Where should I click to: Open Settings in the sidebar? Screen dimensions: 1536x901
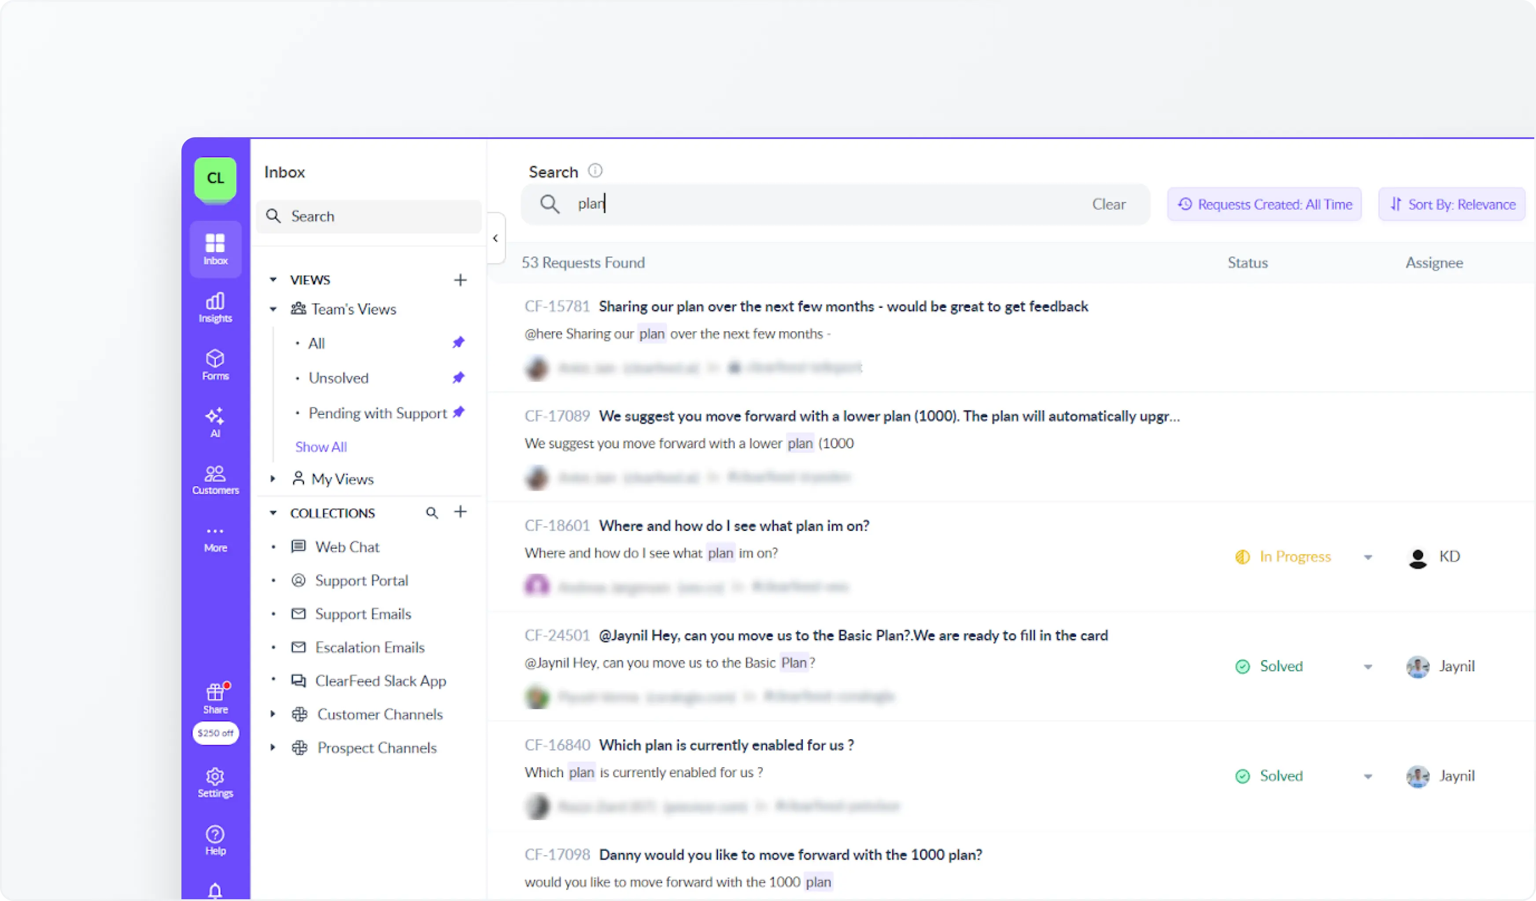click(215, 783)
